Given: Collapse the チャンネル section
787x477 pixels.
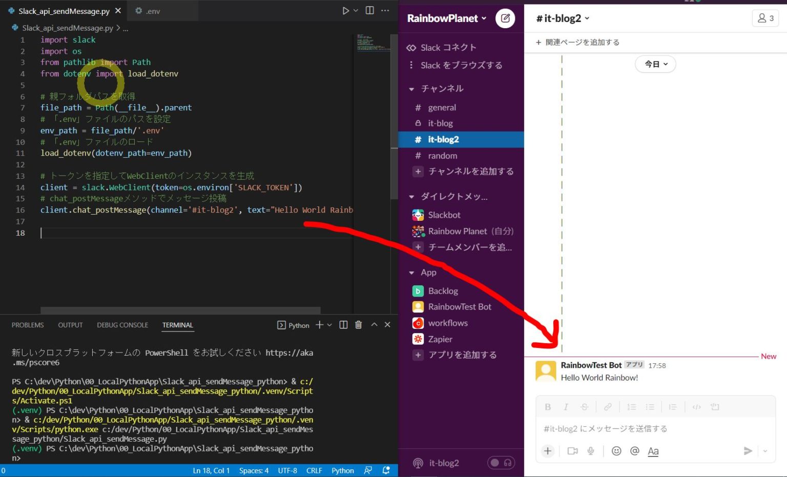Looking at the screenshot, I should [x=411, y=89].
